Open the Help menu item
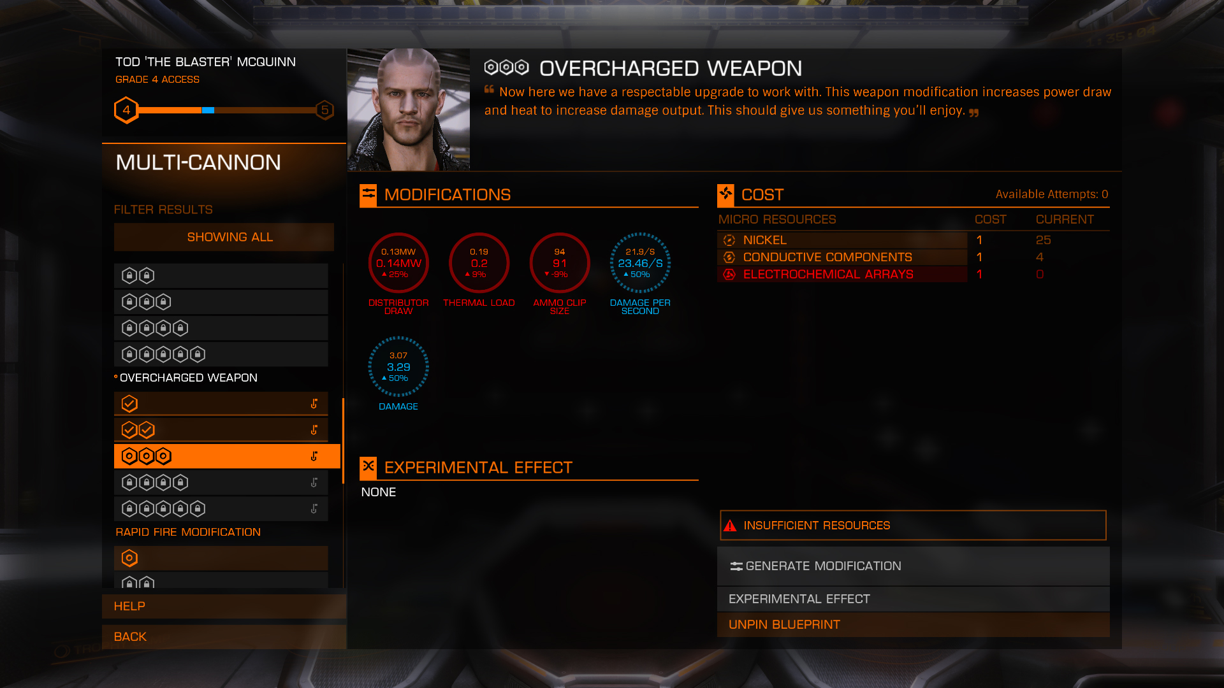 pos(224,606)
